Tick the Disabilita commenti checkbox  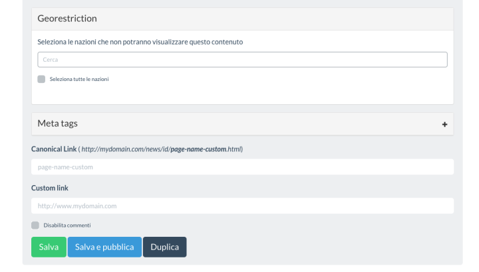tap(35, 225)
